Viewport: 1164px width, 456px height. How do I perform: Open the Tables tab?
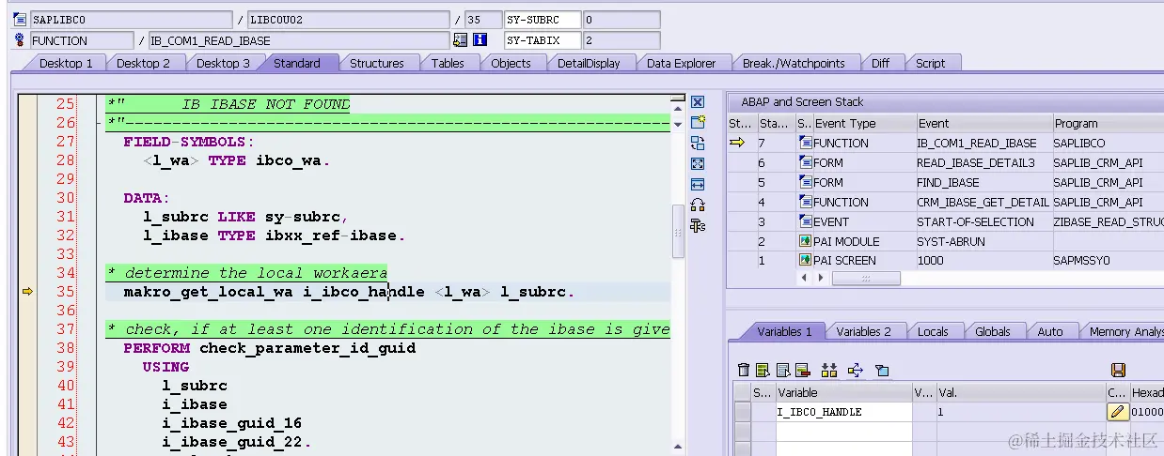point(448,63)
